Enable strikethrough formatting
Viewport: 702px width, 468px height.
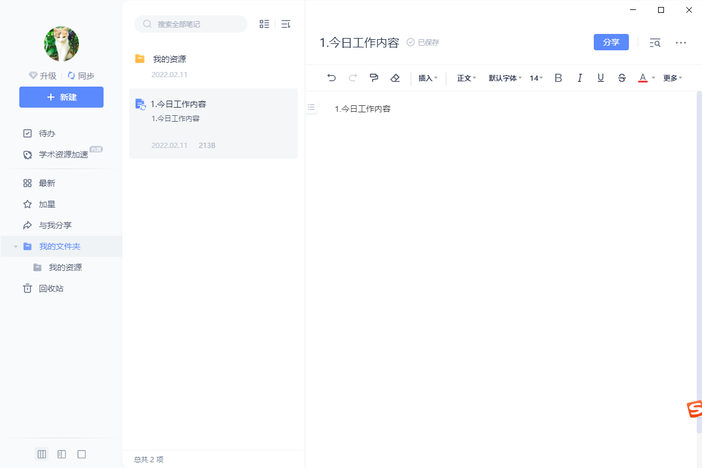pyautogui.click(x=622, y=77)
